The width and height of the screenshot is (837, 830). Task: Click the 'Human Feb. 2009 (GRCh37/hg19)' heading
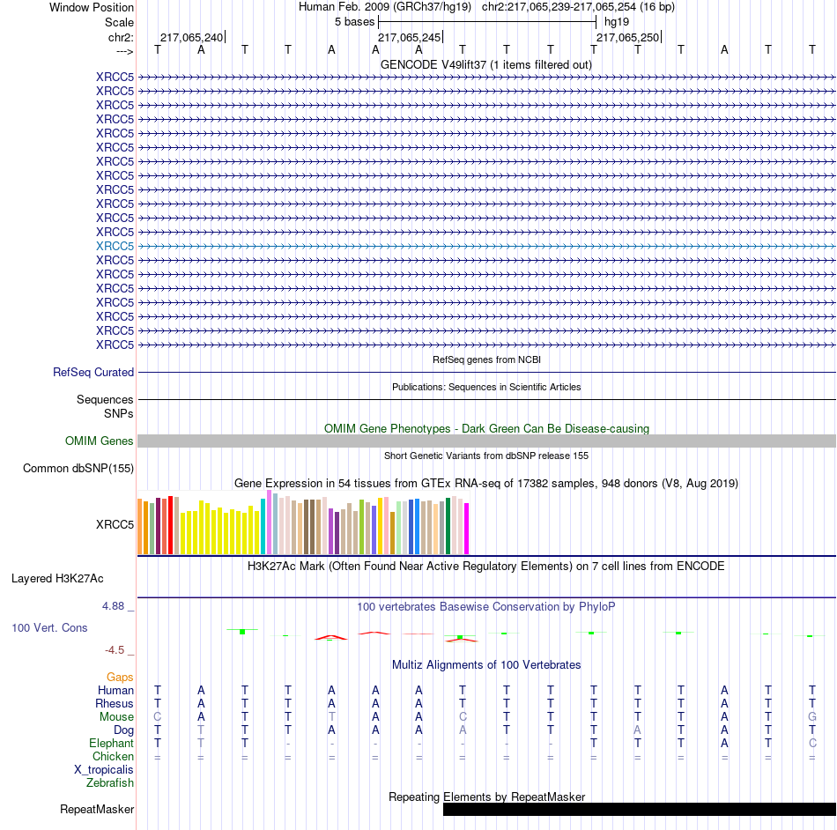[x=385, y=7]
